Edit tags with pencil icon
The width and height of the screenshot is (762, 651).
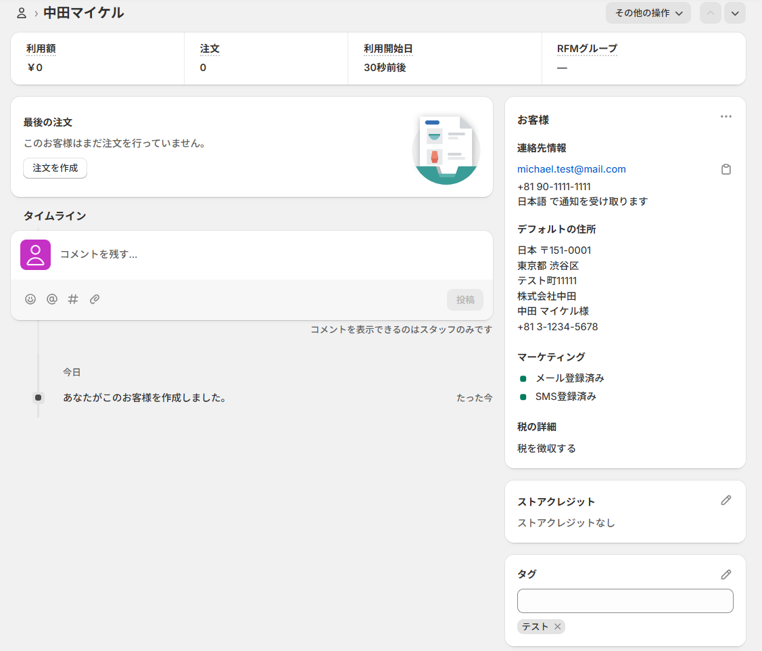726,575
